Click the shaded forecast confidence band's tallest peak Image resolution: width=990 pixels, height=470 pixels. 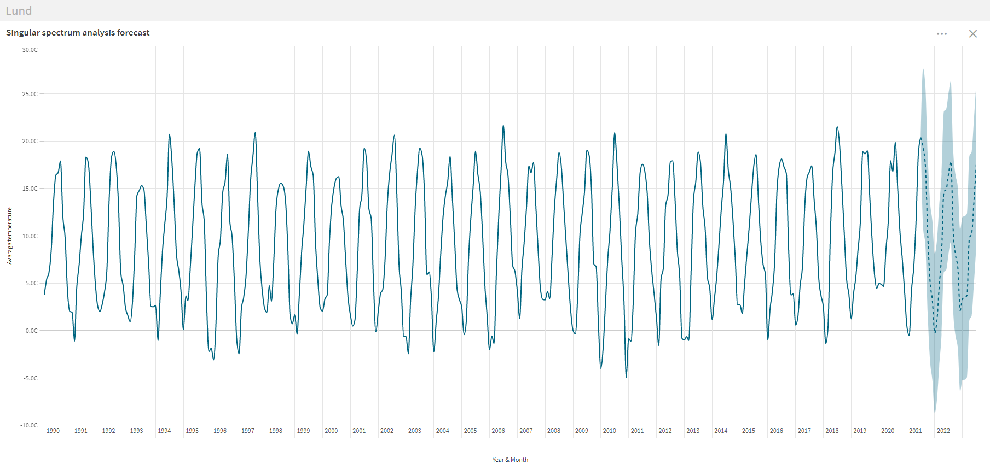(x=923, y=70)
